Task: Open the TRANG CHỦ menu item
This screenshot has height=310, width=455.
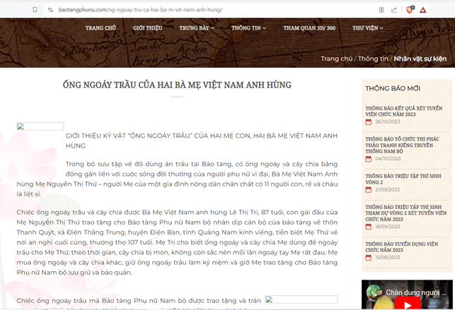Action: coord(100,28)
